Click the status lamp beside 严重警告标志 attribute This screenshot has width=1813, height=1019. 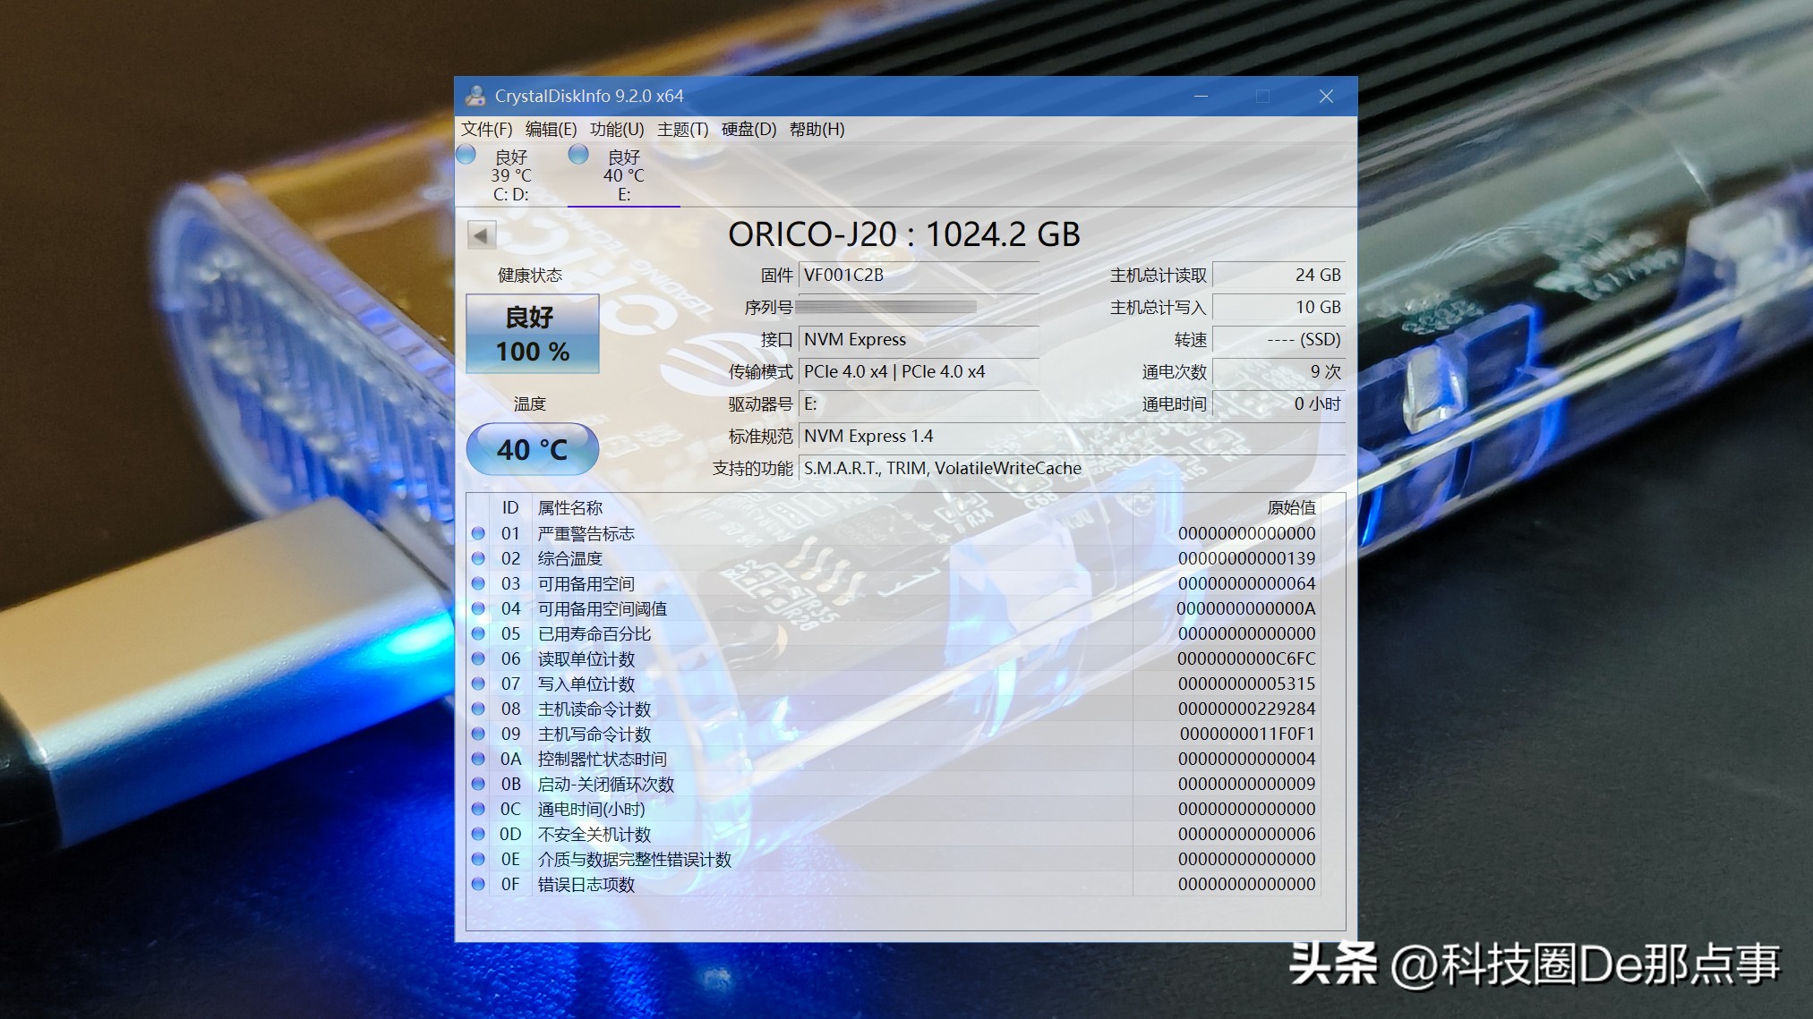pos(480,532)
